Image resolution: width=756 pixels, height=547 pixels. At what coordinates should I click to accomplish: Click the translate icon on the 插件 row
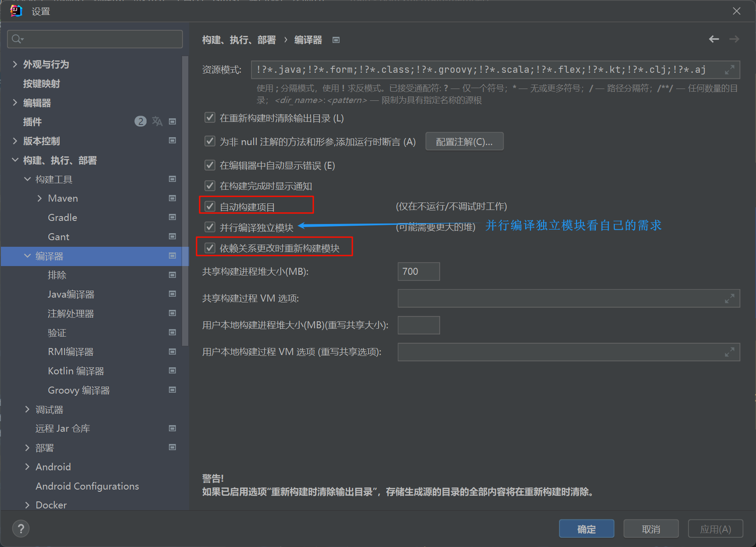[x=157, y=121]
